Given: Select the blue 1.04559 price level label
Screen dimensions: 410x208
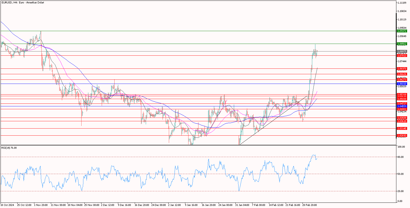Looking at the screenshot, I should (402, 106).
